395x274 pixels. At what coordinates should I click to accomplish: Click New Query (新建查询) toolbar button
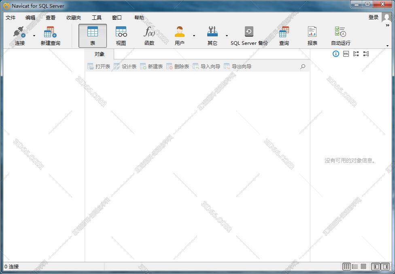[x=50, y=36]
